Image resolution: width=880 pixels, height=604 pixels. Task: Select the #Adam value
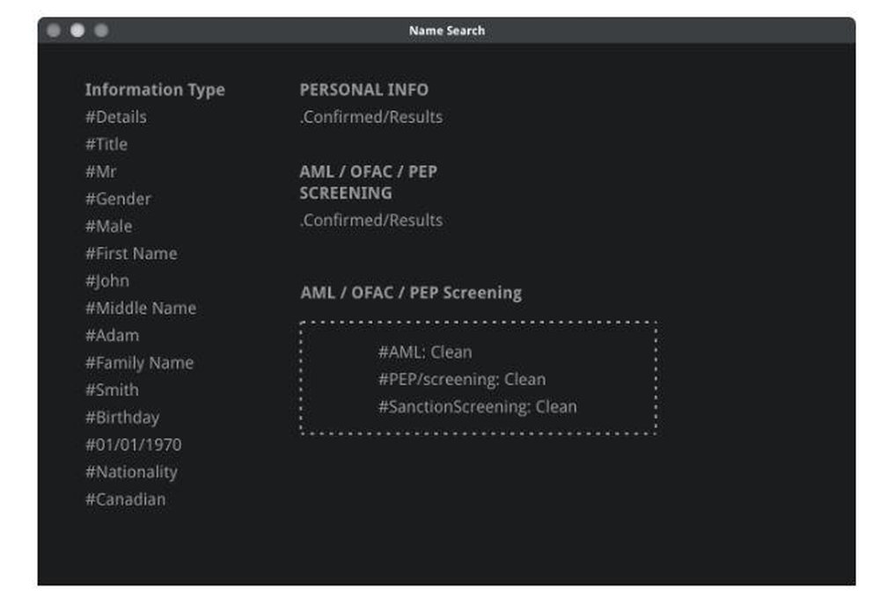click(111, 335)
